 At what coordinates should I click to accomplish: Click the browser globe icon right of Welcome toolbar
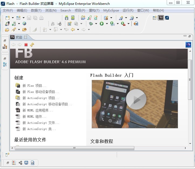tap(188, 45)
